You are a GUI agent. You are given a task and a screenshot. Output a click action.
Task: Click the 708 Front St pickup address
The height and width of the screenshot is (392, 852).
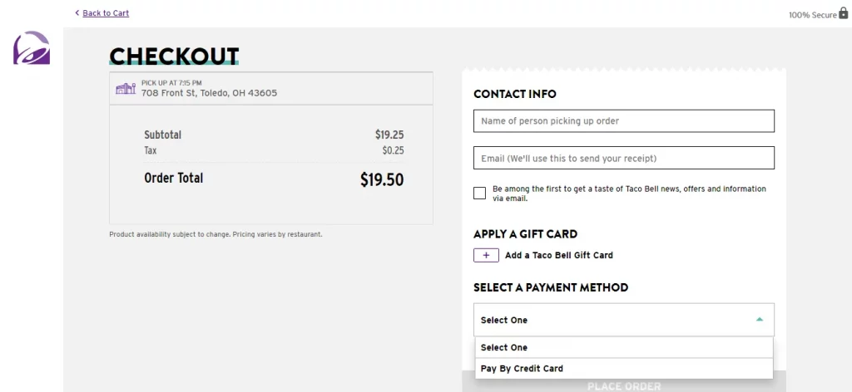tap(209, 93)
